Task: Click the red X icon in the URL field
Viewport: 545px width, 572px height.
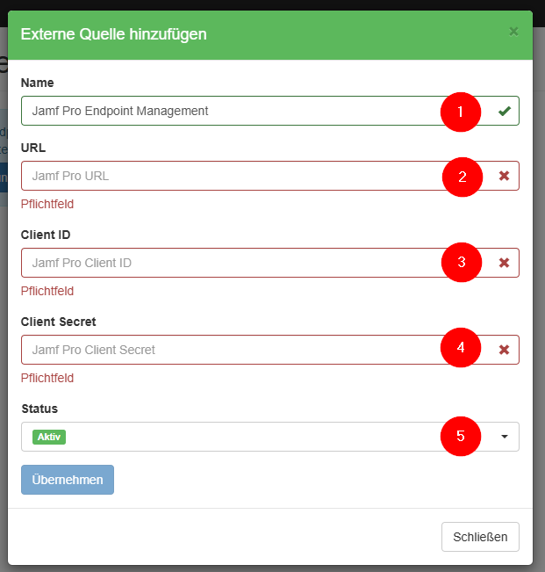Action: pyautogui.click(x=504, y=176)
